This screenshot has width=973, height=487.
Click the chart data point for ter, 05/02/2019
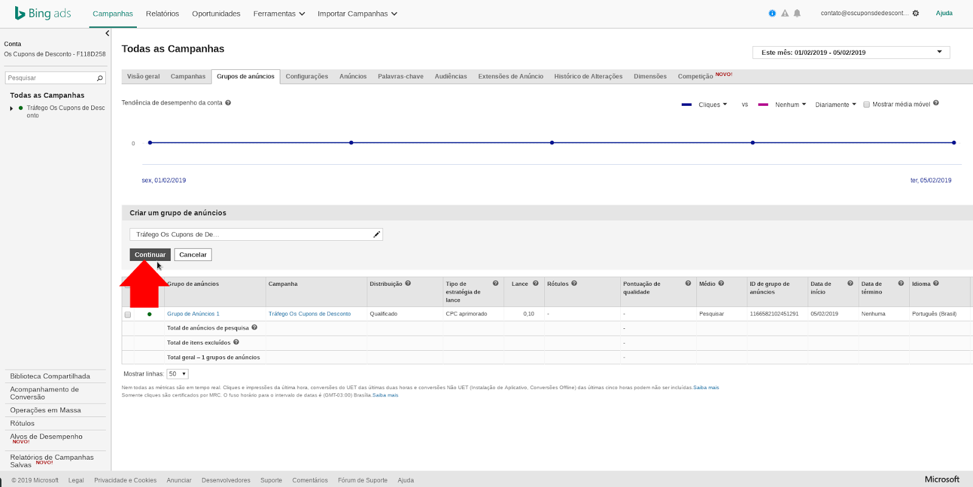954,143
